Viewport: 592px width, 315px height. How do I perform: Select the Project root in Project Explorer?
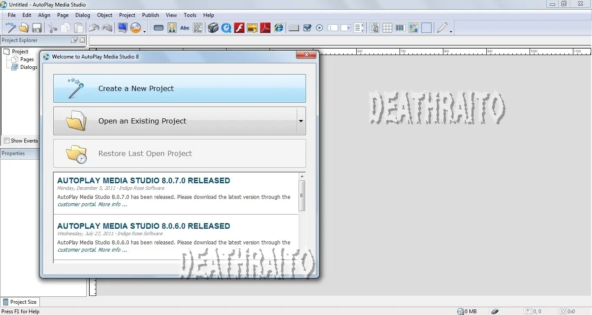pyautogui.click(x=20, y=52)
